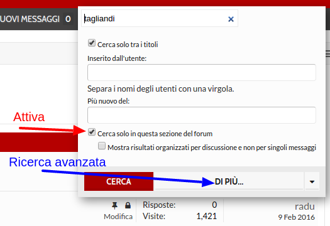This screenshot has width=330, height=226.
Task: Clear the search text with the X icon
Action: (231, 19)
